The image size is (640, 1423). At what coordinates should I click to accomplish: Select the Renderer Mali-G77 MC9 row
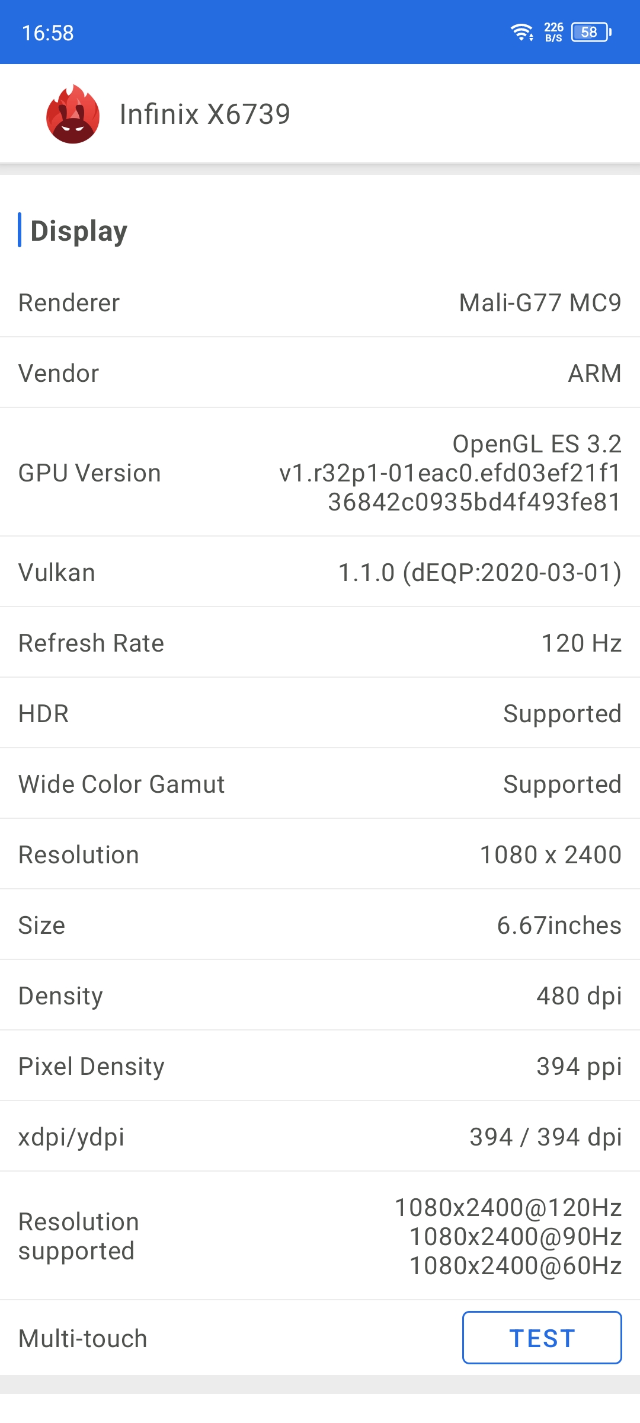[x=320, y=302]
